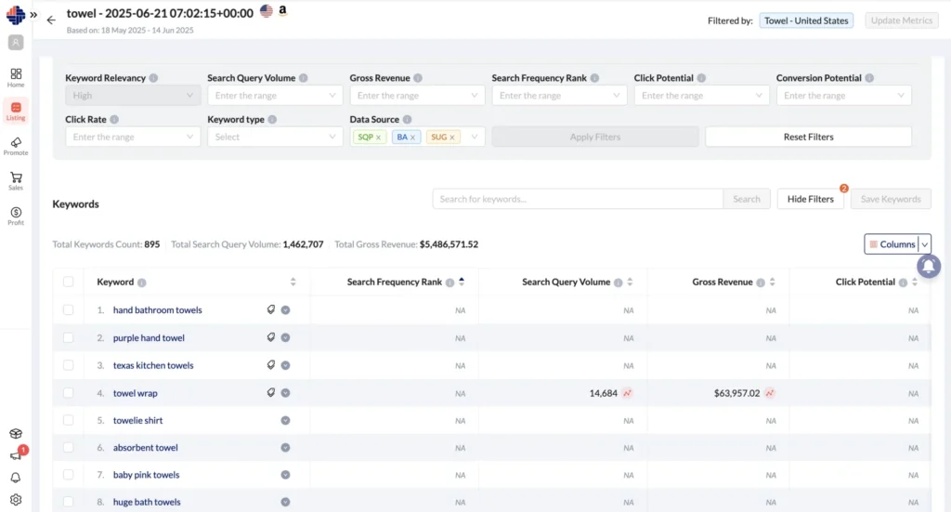The image size is (951, 512).
Task: Focus the Search for keywords field
Action: tap(578, 199)
